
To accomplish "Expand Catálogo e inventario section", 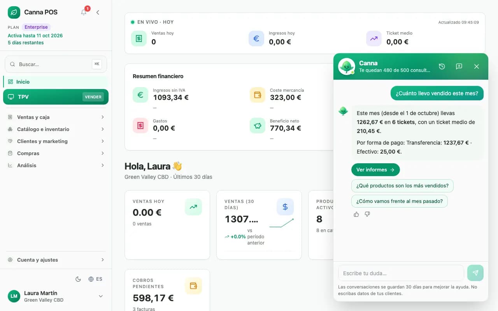I will pos(56,129).
